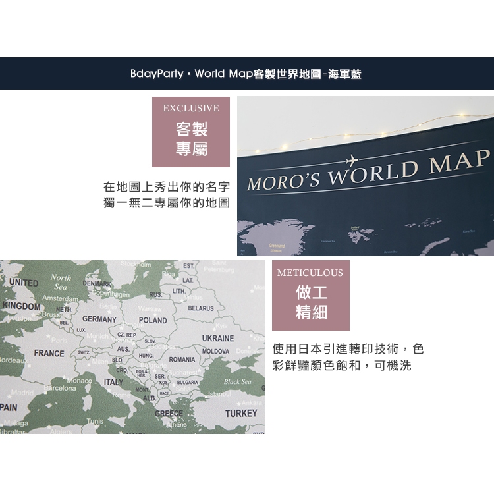The width and height of the screenshot is (494, 494).
Task: Click the navy banner title 'BdayParty World Map客製世界地圖-海軍藍'
Action: click(x=246, y=74)
